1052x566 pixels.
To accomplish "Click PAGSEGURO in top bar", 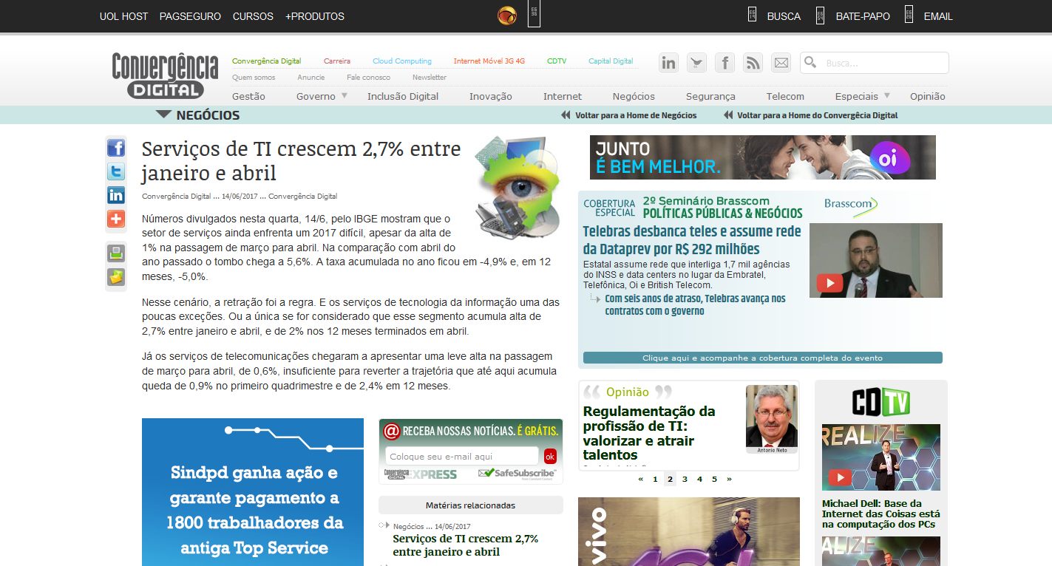I will click(x=191, y=16).
